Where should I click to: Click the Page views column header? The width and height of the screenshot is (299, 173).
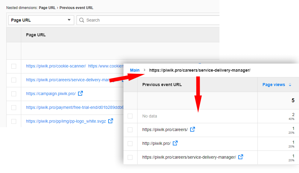[x=274, y=85]
